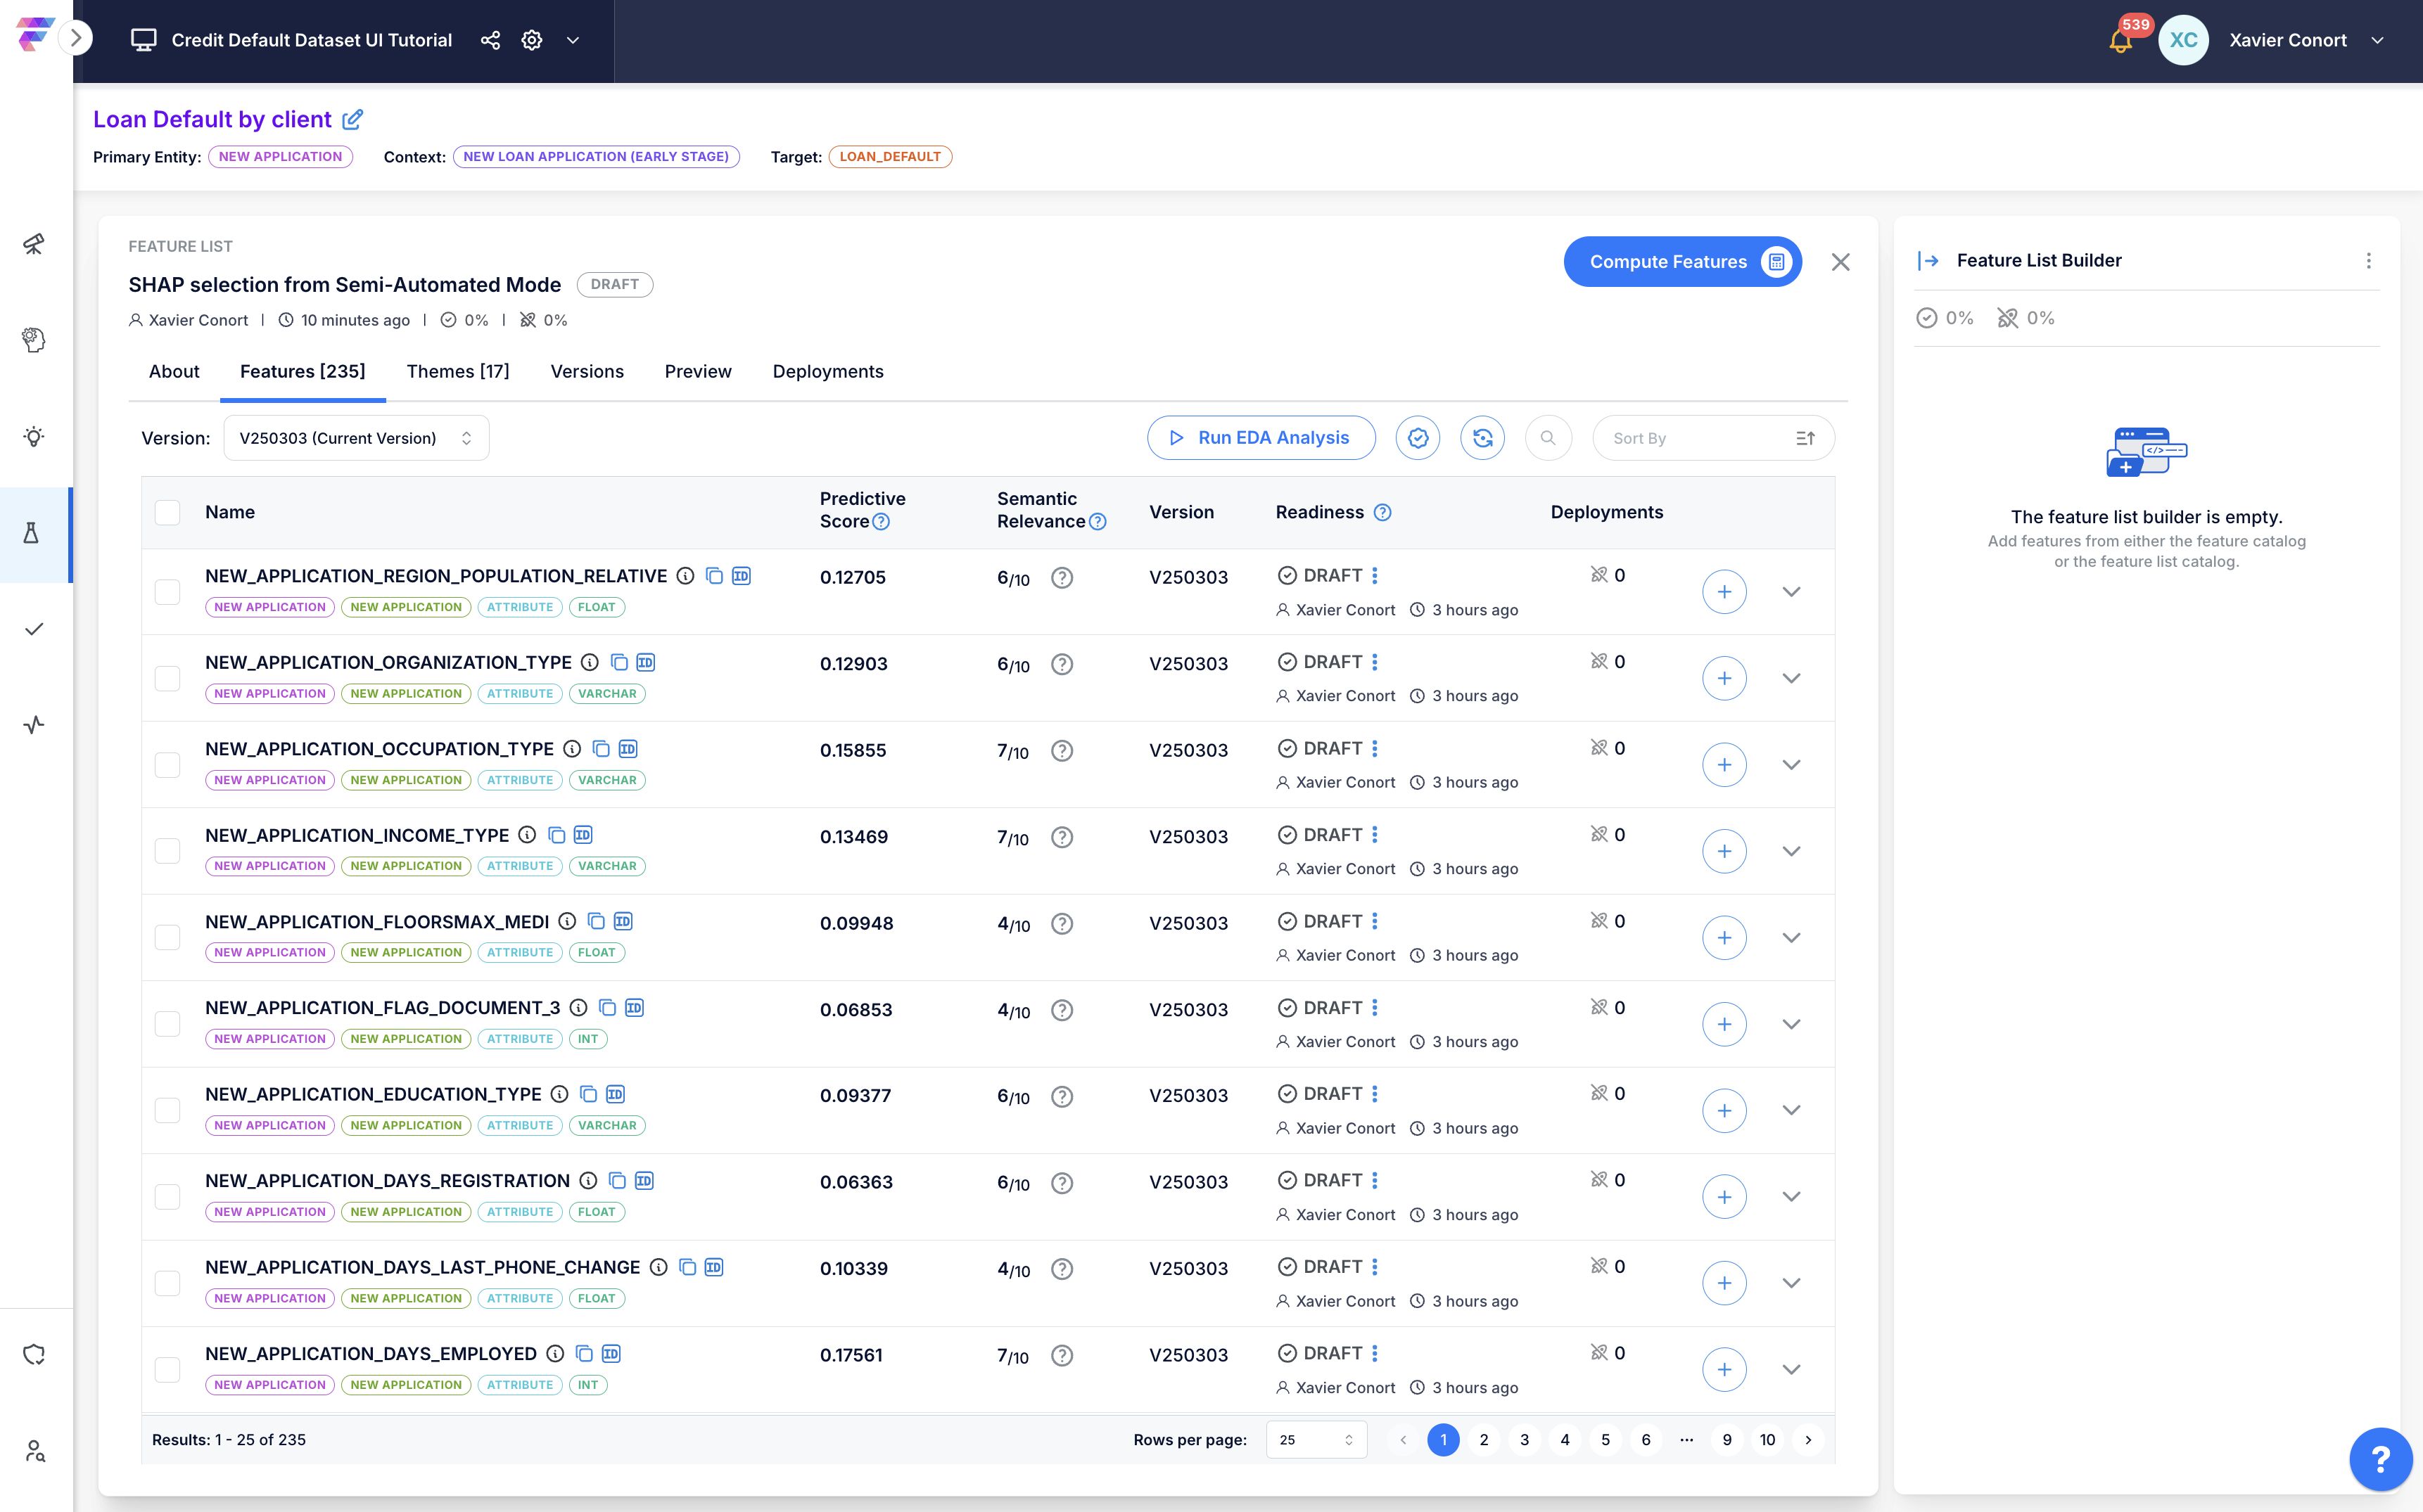The image size is (2423, 1512).
Task: Switch to the Themes [17] tab
Action: pos(457,371)
